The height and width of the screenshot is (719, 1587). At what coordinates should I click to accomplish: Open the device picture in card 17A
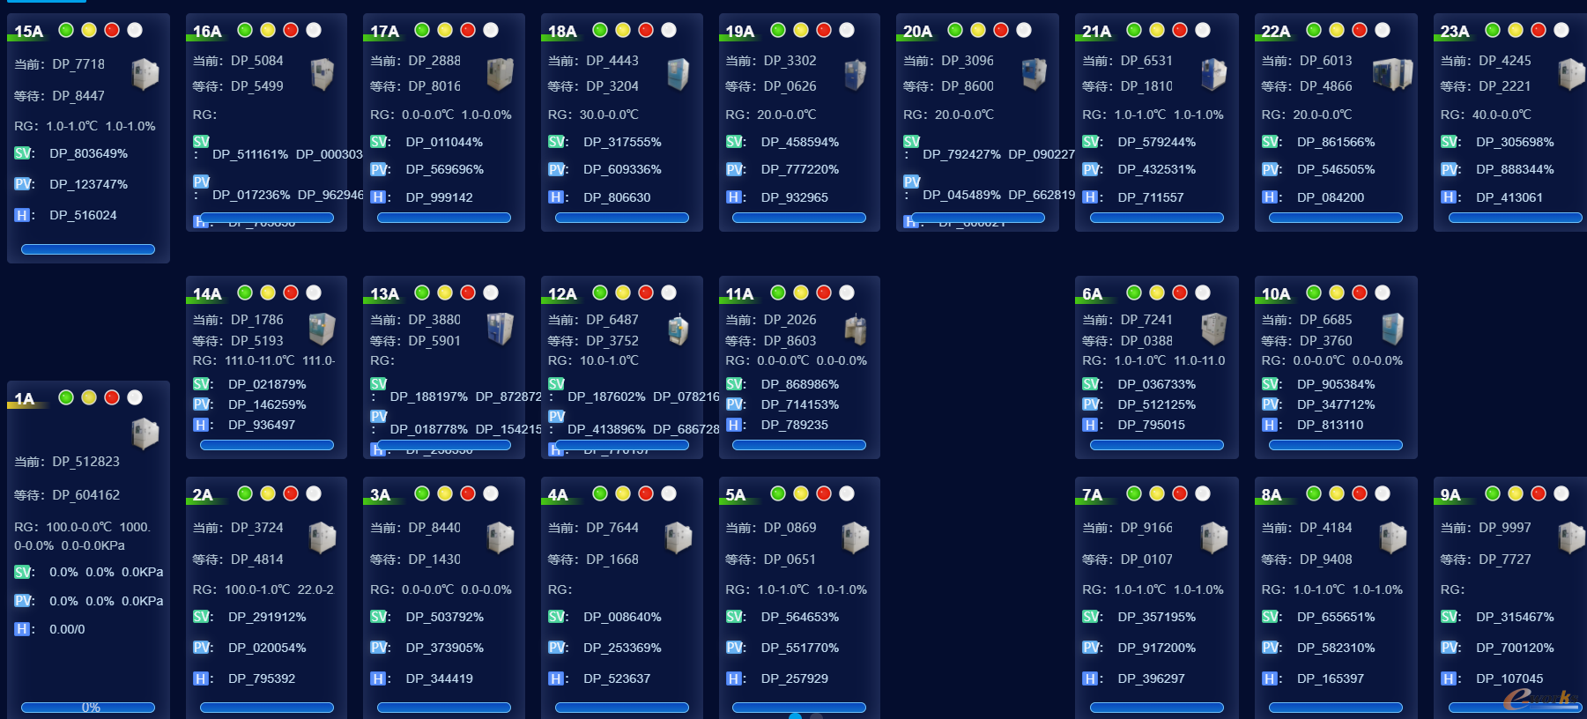click(501, 75)
